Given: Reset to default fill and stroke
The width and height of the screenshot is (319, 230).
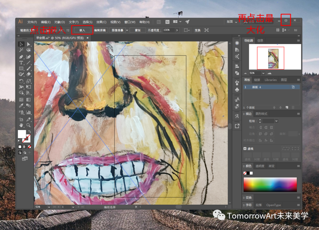Looking at the screenshot, I should (x=19, y=141).
